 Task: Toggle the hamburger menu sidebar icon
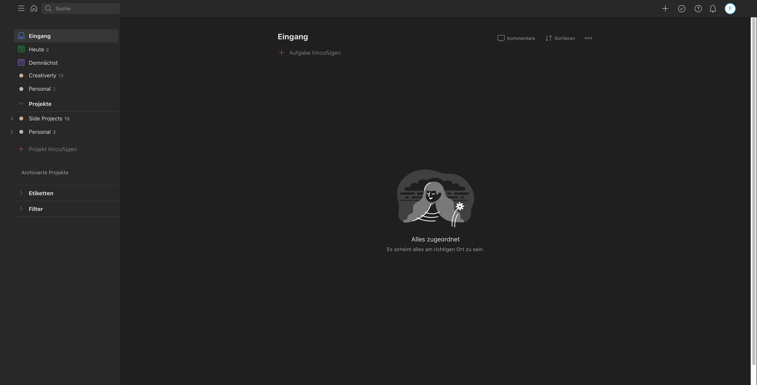click(x=21, y=8)
